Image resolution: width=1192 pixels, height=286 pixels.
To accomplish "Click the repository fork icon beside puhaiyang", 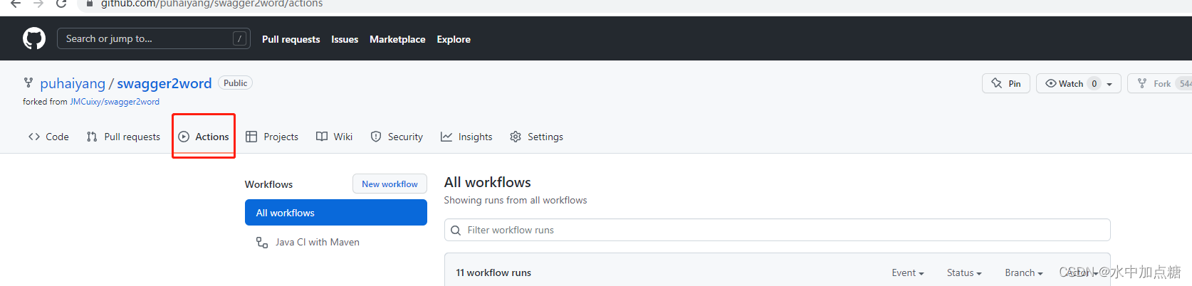I will [28, 83].
